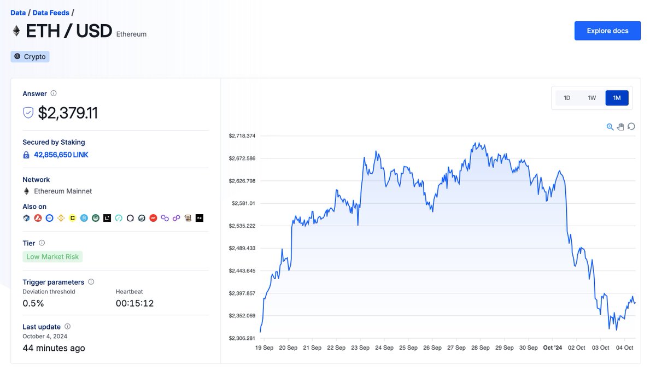Viewport: 656px width, 377px height.
Task: Click the 0.5% deviation threshold value
Action: coord(33,303)
